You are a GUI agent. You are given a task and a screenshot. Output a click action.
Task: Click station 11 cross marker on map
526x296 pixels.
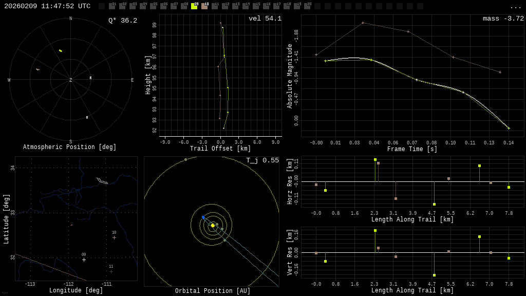click(111, 271)
